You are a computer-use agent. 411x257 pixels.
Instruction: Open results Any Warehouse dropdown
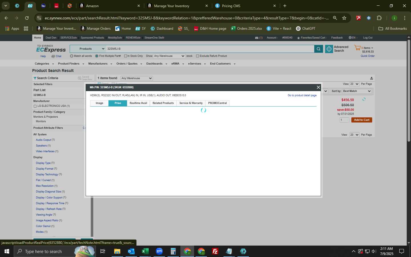pyautogui.click(x=136, y=78)
